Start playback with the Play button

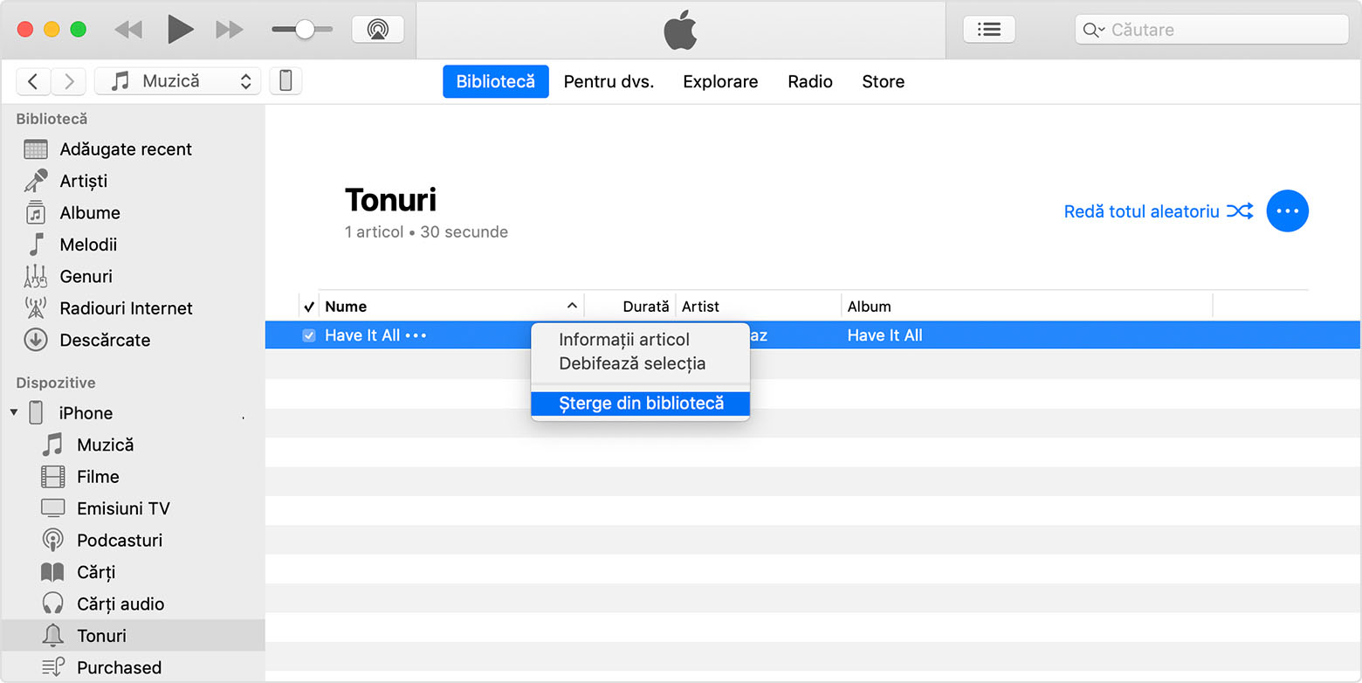tap(180, 29)
